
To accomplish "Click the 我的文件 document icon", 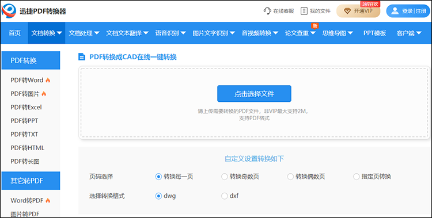I will [x=304, y=11].
